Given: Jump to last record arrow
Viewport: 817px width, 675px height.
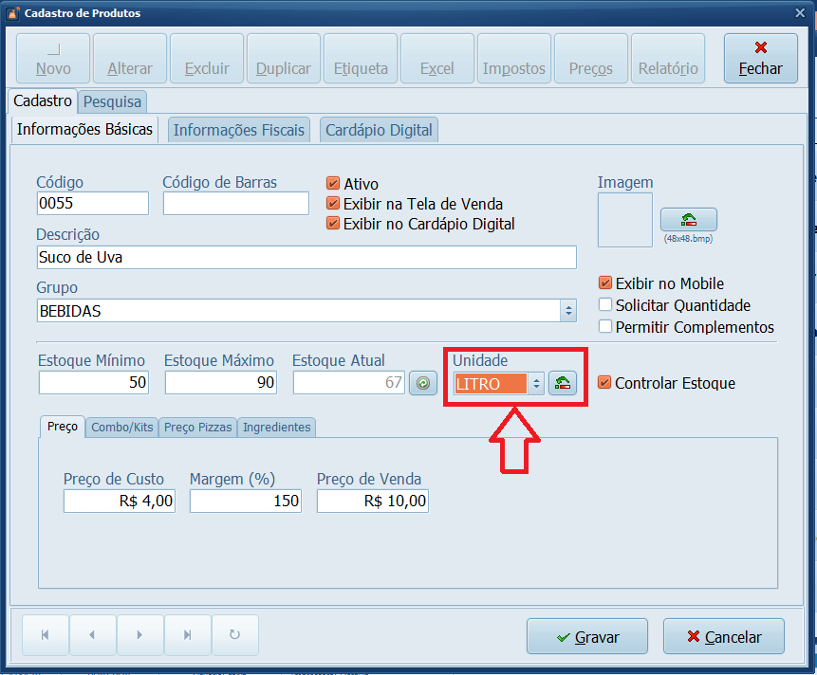Looking at the screenshot, I should pyautogui.click(x=188, y=635).
